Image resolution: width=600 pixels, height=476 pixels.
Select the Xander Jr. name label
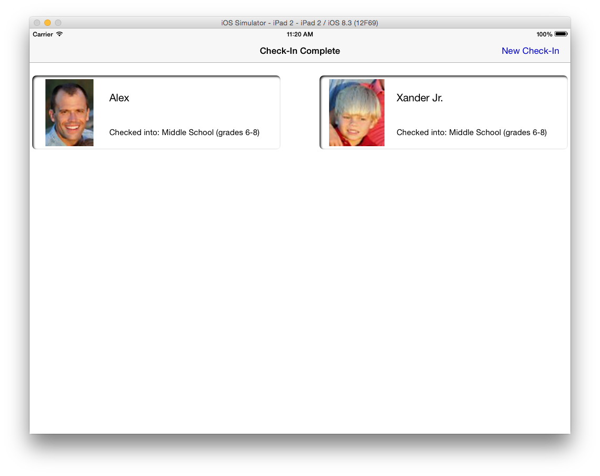click(419, 98)
